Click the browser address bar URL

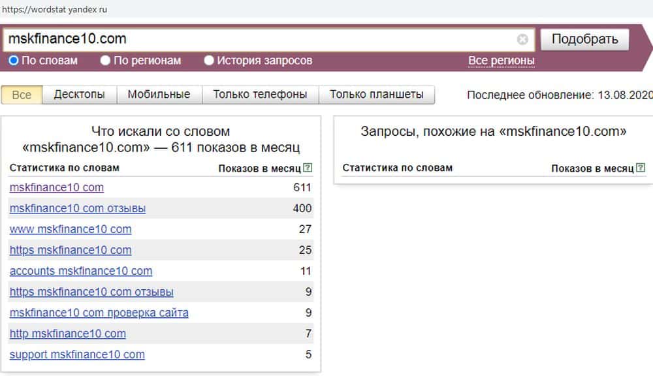55,10
